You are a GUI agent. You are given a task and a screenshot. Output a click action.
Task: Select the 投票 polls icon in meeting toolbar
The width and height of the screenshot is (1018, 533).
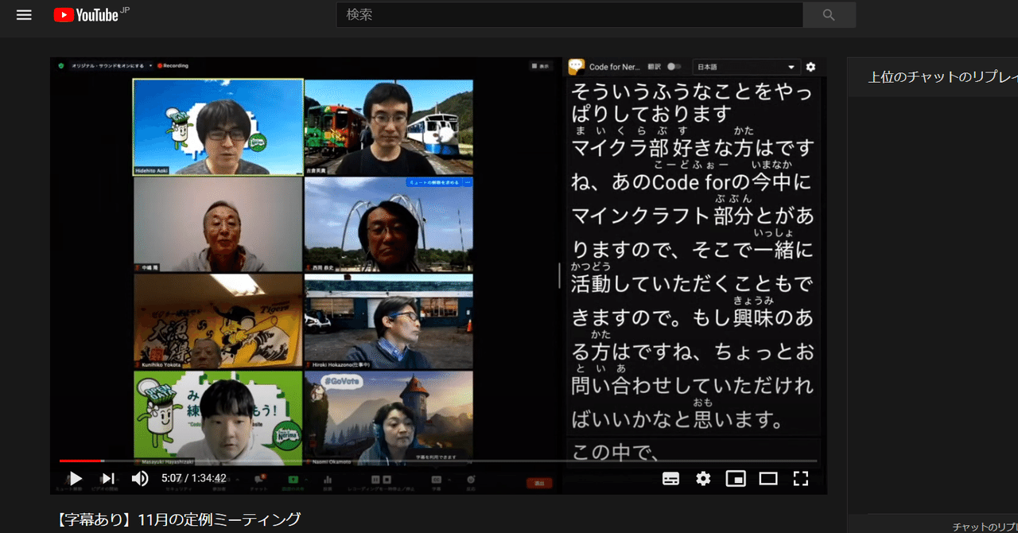[x=328, y=477]
